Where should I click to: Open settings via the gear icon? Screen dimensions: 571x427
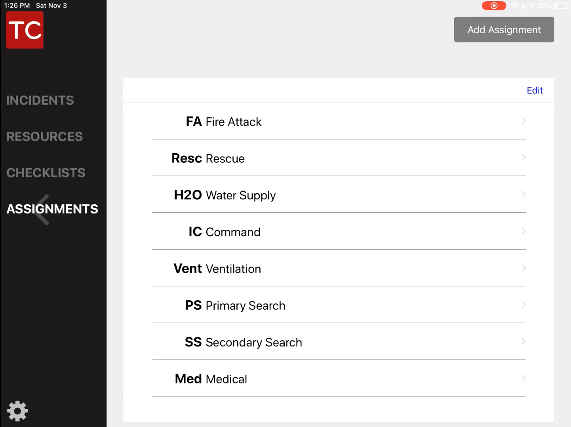[17, 411]
